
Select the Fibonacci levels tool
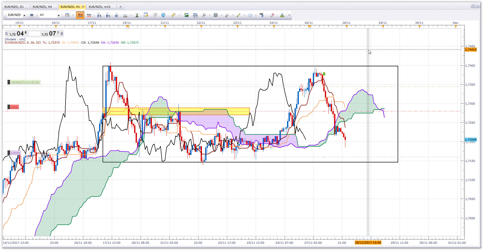click(216, 15)
